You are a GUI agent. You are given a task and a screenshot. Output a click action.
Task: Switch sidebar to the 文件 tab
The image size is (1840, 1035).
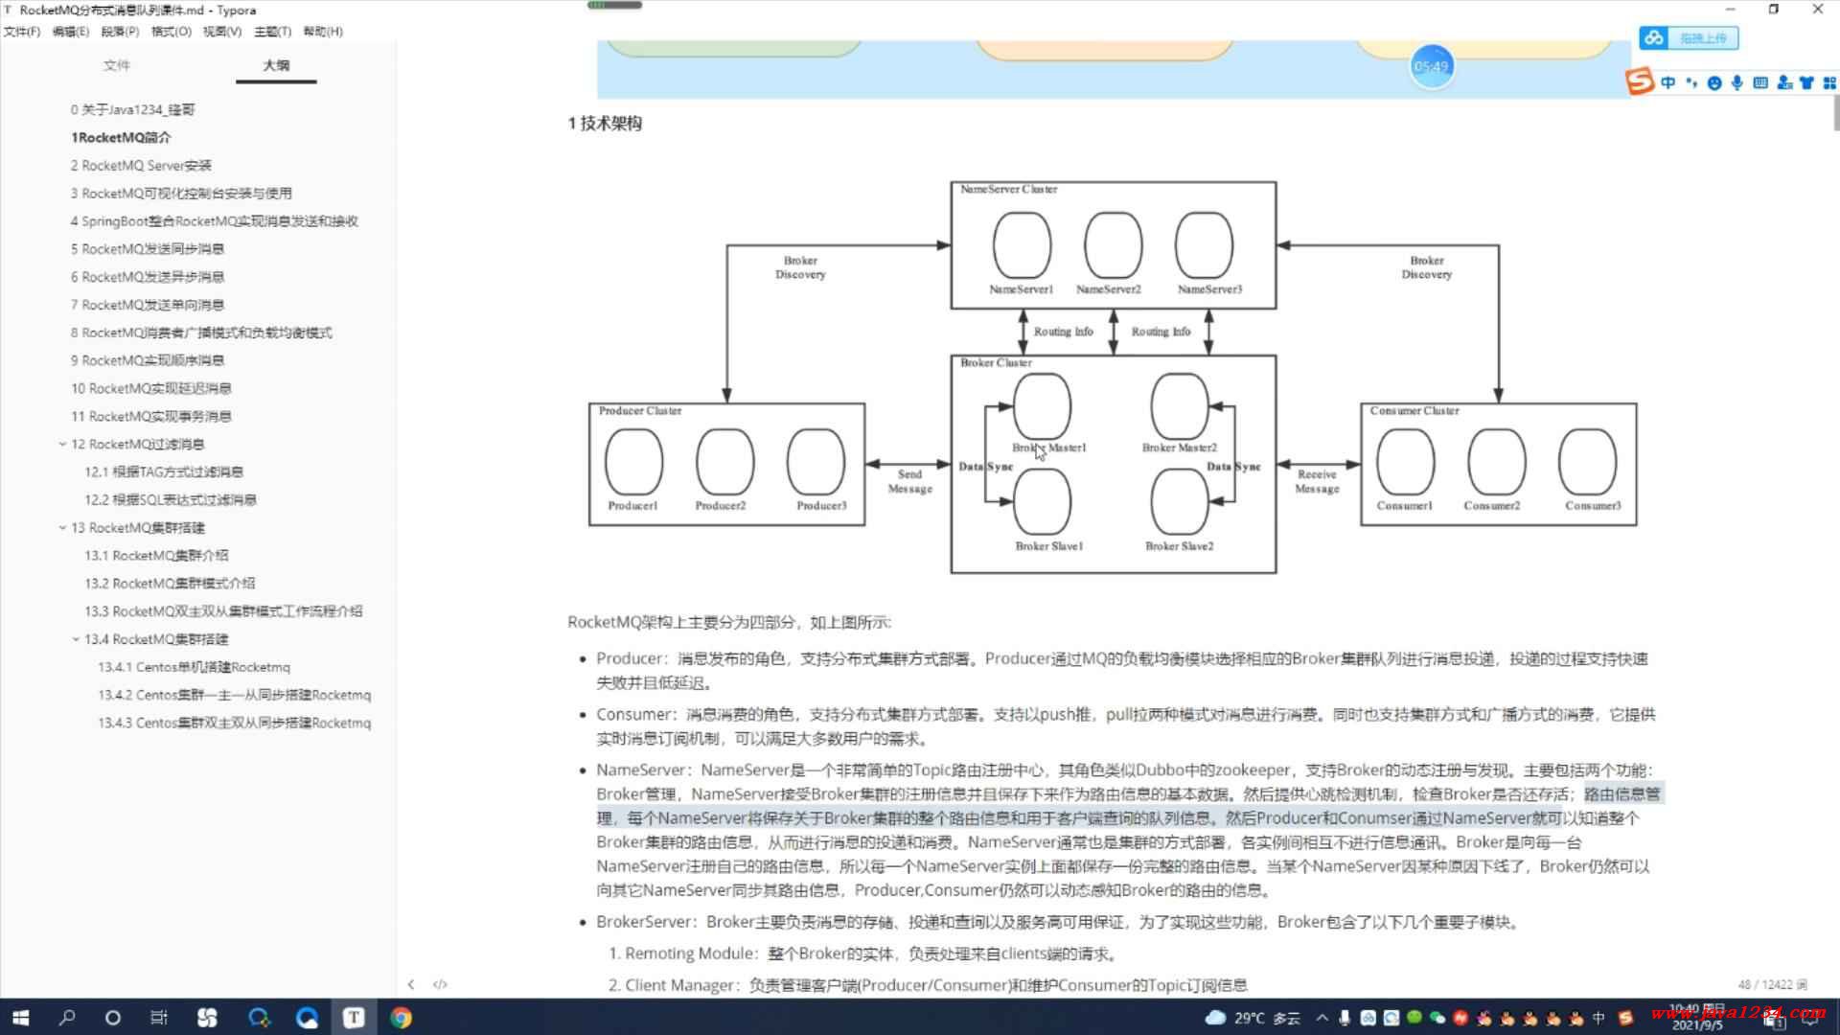[x=117, y=65]
